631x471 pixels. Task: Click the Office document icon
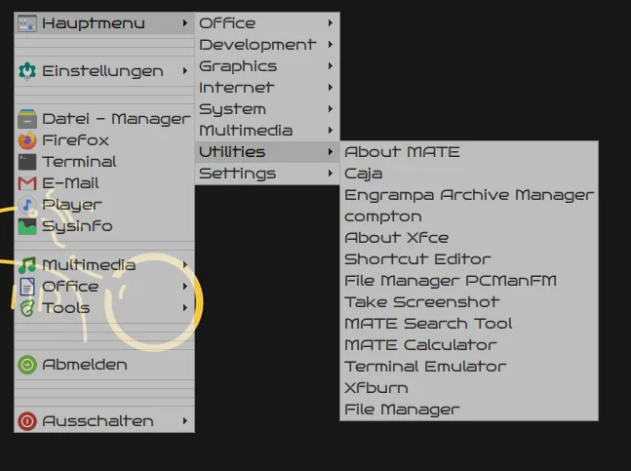point(27,287)
